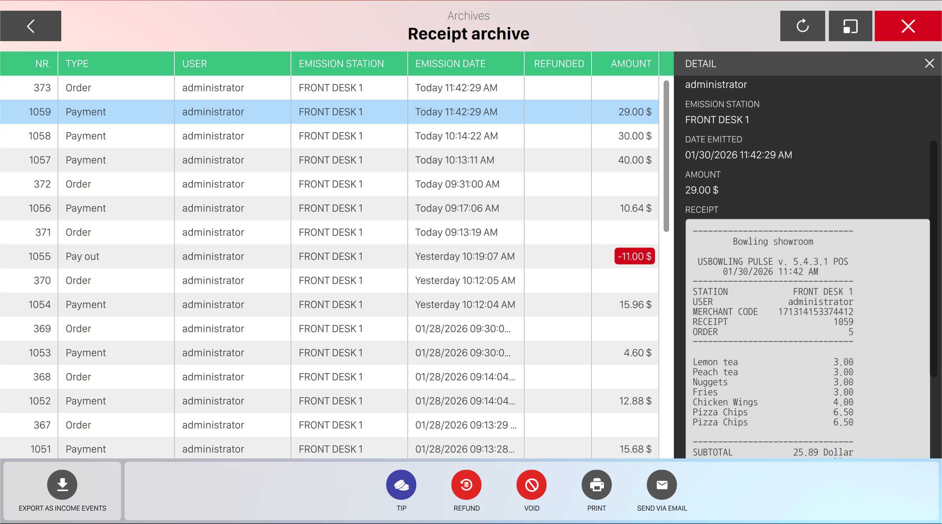Image resolution: width=942 pixels, height=524 pixels.
Task: Click the receipt list vertical scrollbar
Action: pos(666,156)
